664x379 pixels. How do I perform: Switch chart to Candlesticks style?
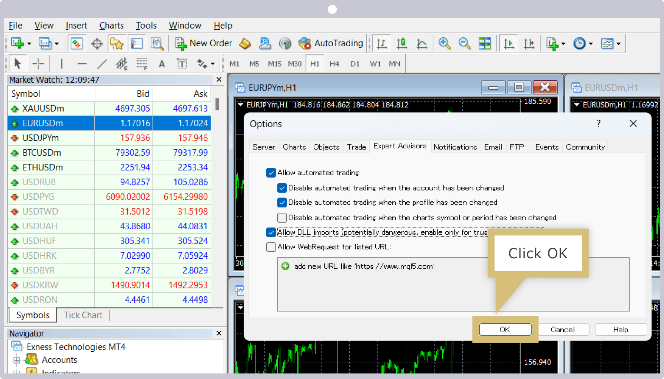(x=402, y=44)
